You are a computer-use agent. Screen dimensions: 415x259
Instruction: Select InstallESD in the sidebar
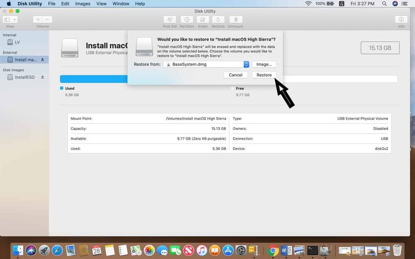(24, 77)
